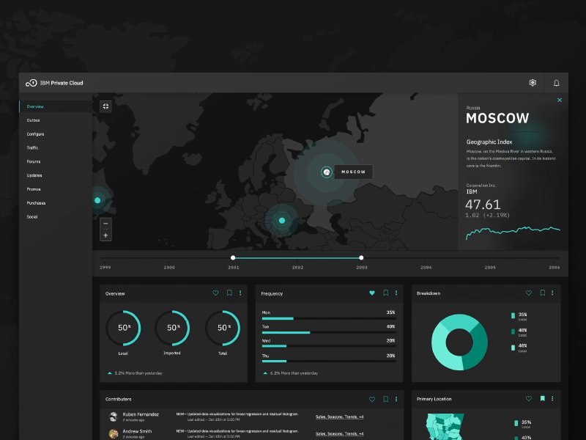The width and height of the screenshot is (586, 440).
Task: Zoom in the map with plus button
Action: 105,235
